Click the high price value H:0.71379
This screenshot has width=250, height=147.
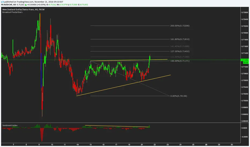pos(62,5)
